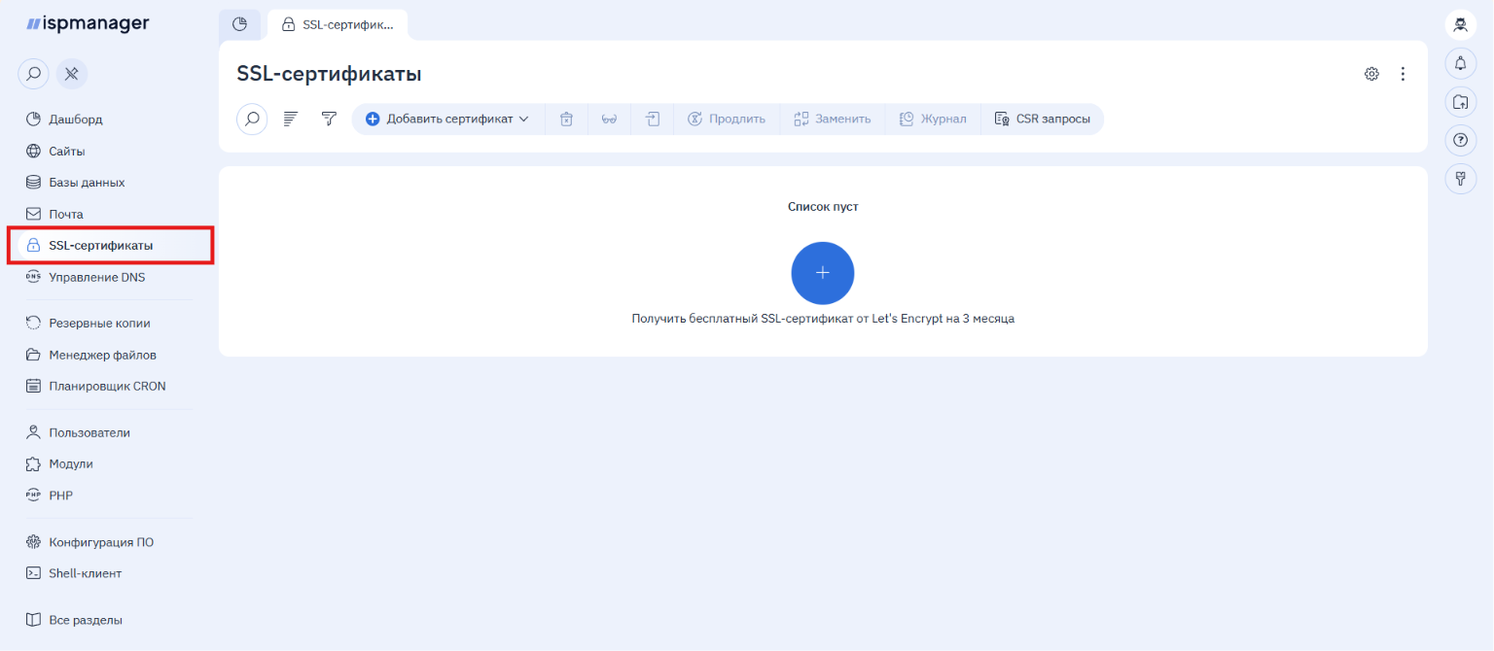Open Базы данных section

coord(75,183)
